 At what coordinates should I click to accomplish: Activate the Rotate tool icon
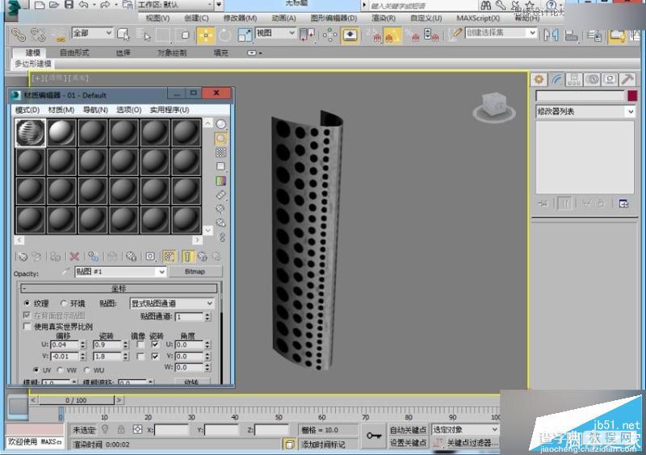click(x=225, y=35)
